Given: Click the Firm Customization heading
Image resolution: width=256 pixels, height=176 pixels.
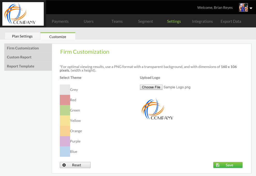Looking at the screenshot, I should pyautogui.click(x=85, y=52).
